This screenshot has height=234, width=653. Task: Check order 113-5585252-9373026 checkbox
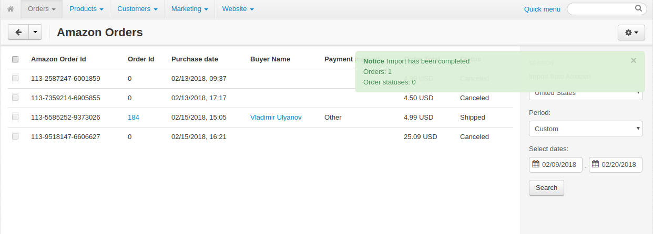[15, 117]
